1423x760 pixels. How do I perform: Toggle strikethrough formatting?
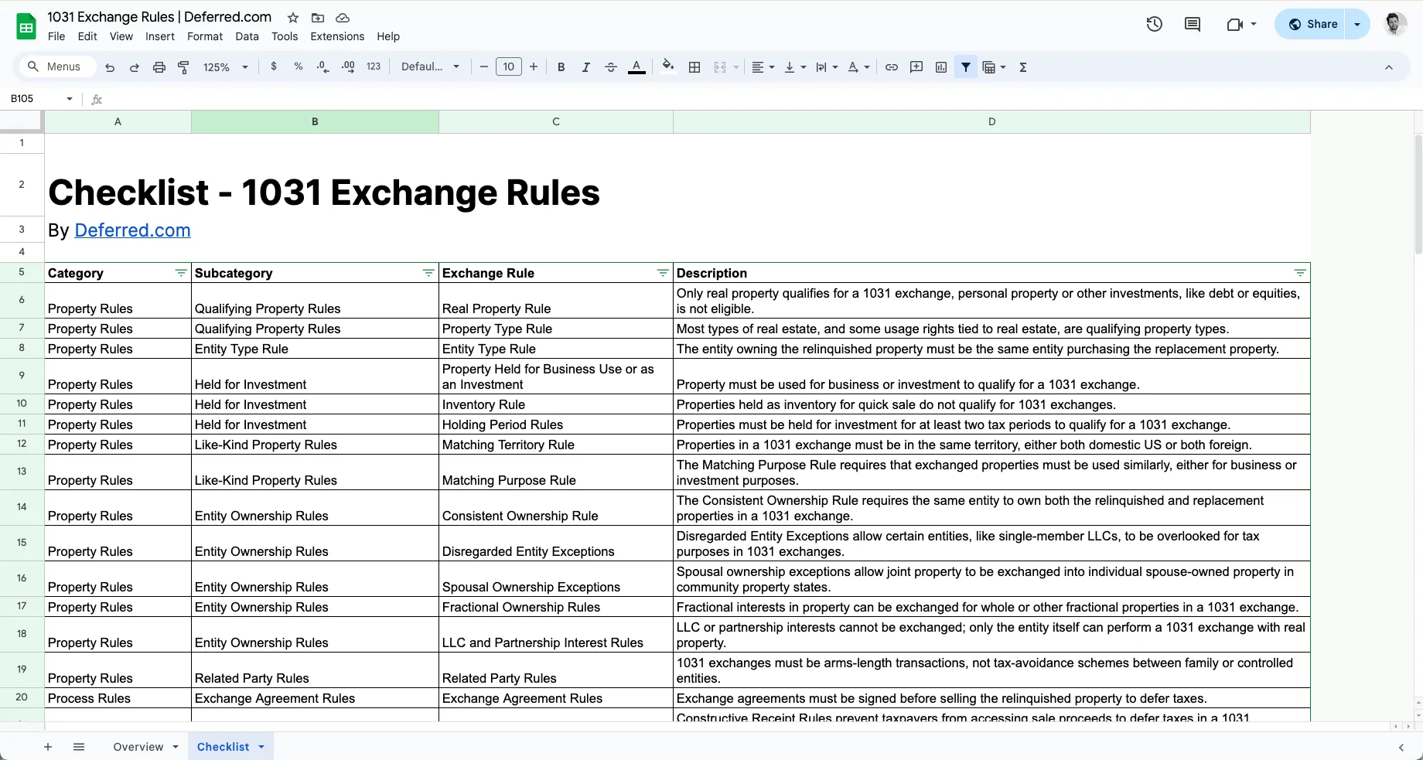pos(611,67)
